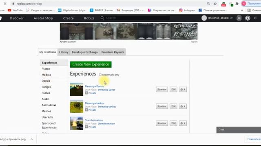Open the Premium Payouts tab
This screenshot has height=146, width=261.
pyautogui.click(x=113, y=52)
